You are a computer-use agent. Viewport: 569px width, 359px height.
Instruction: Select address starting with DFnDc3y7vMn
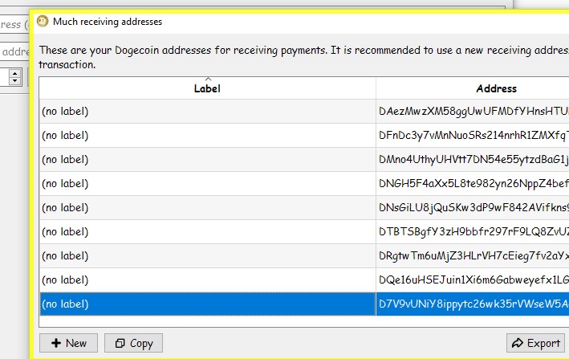(x=473, y=136)
